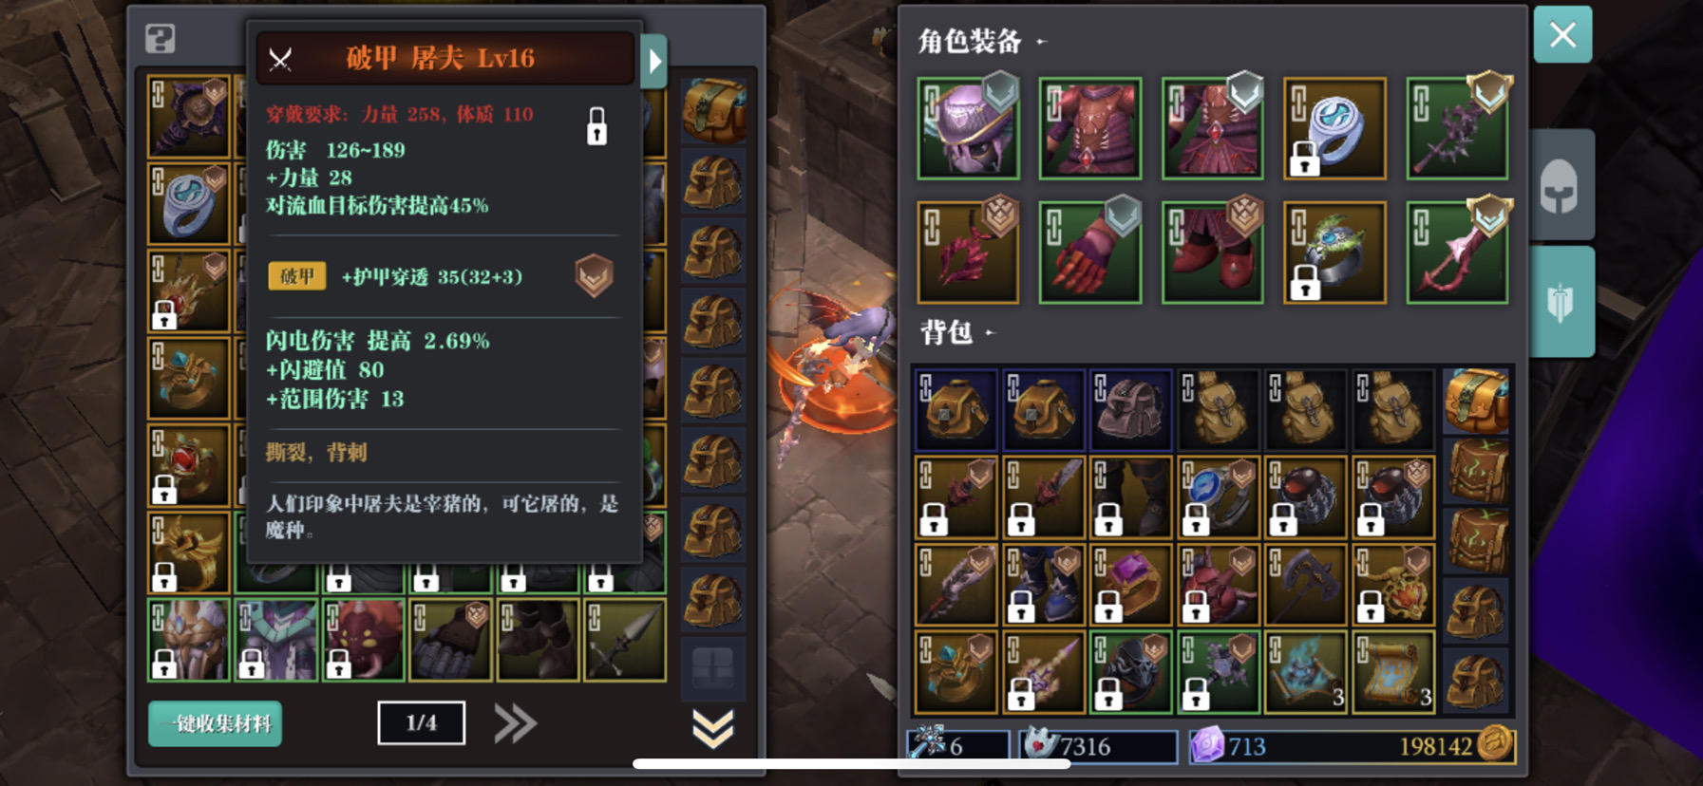Image resolution: width=1703 pixels, height=786 pixels.
Task: Expand stash bags with double chevron down
Action: (x=712, y=729)
